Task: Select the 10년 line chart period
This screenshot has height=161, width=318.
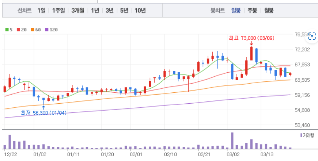Action: tap(140, 11)
